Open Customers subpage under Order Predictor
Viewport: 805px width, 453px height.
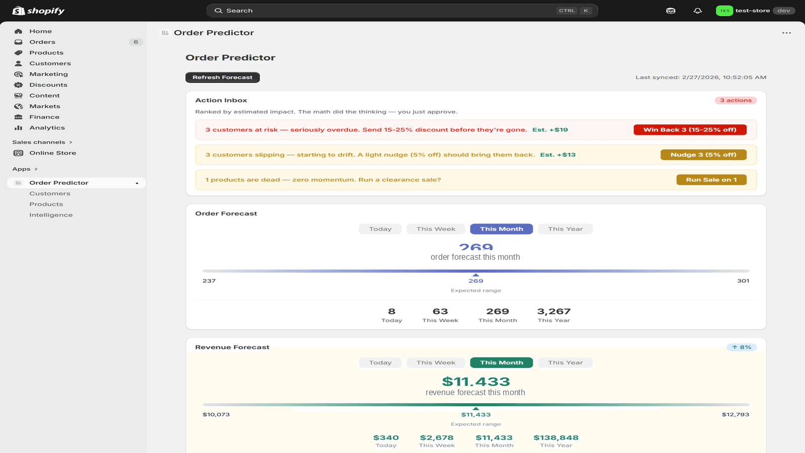50,194
